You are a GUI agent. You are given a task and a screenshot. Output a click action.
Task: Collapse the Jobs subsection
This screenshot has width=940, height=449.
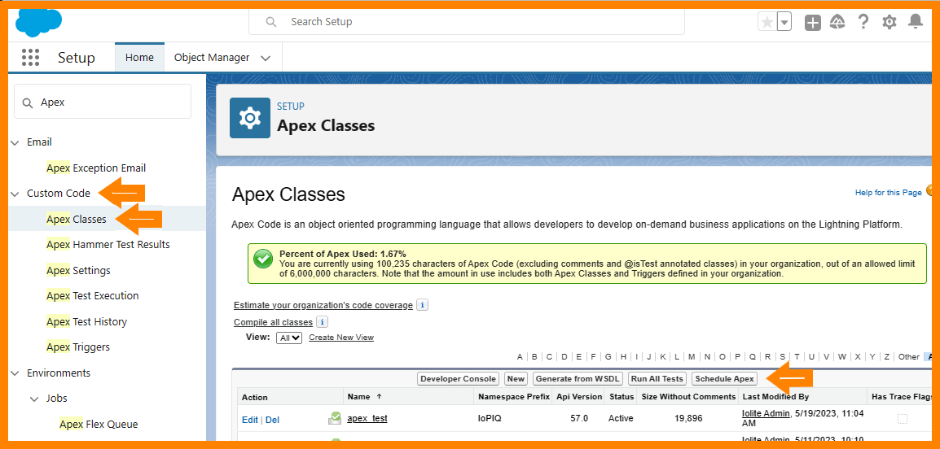34,398
